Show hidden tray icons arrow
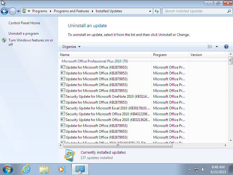 (189, 169)
